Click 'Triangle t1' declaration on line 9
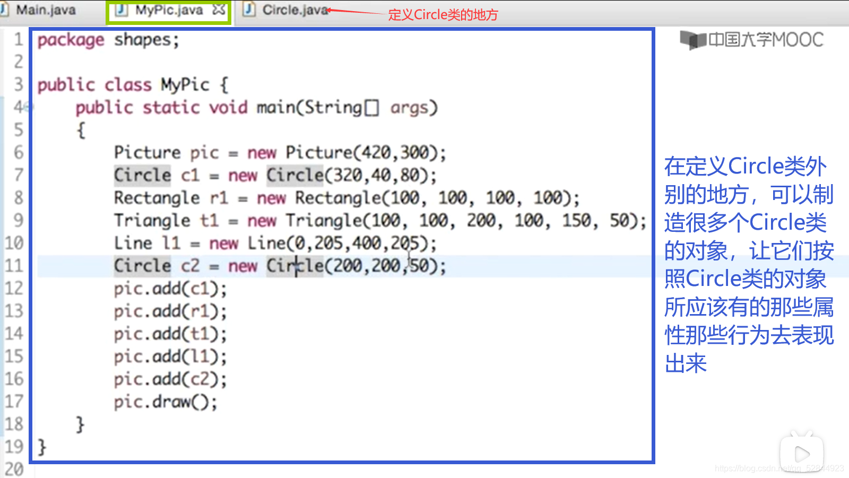The image size is (849, 478). 166,220
